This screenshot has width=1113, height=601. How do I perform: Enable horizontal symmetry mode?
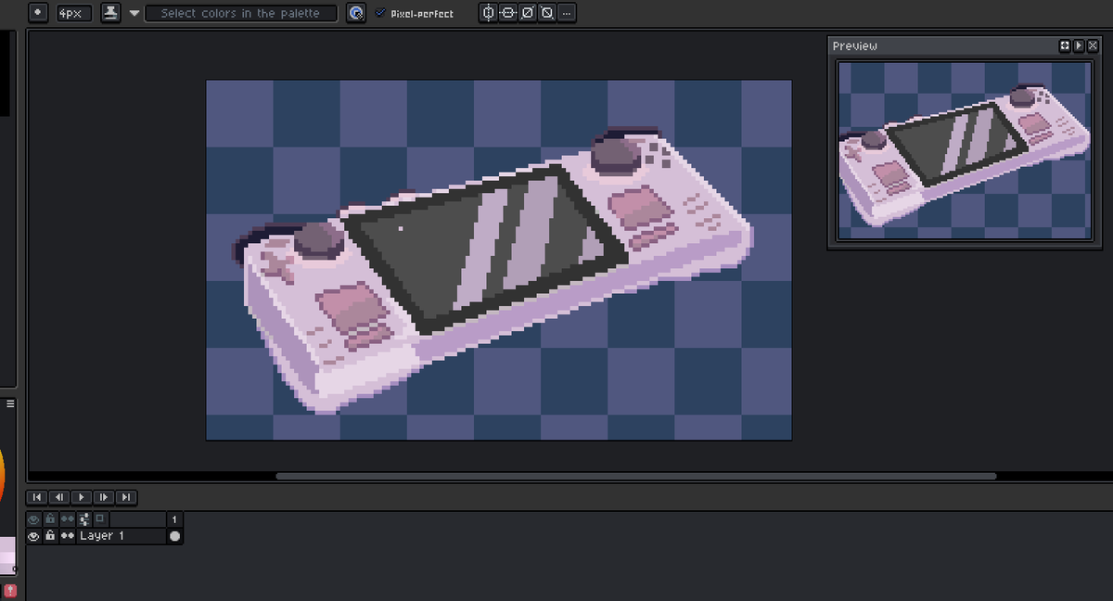point(508,13)
